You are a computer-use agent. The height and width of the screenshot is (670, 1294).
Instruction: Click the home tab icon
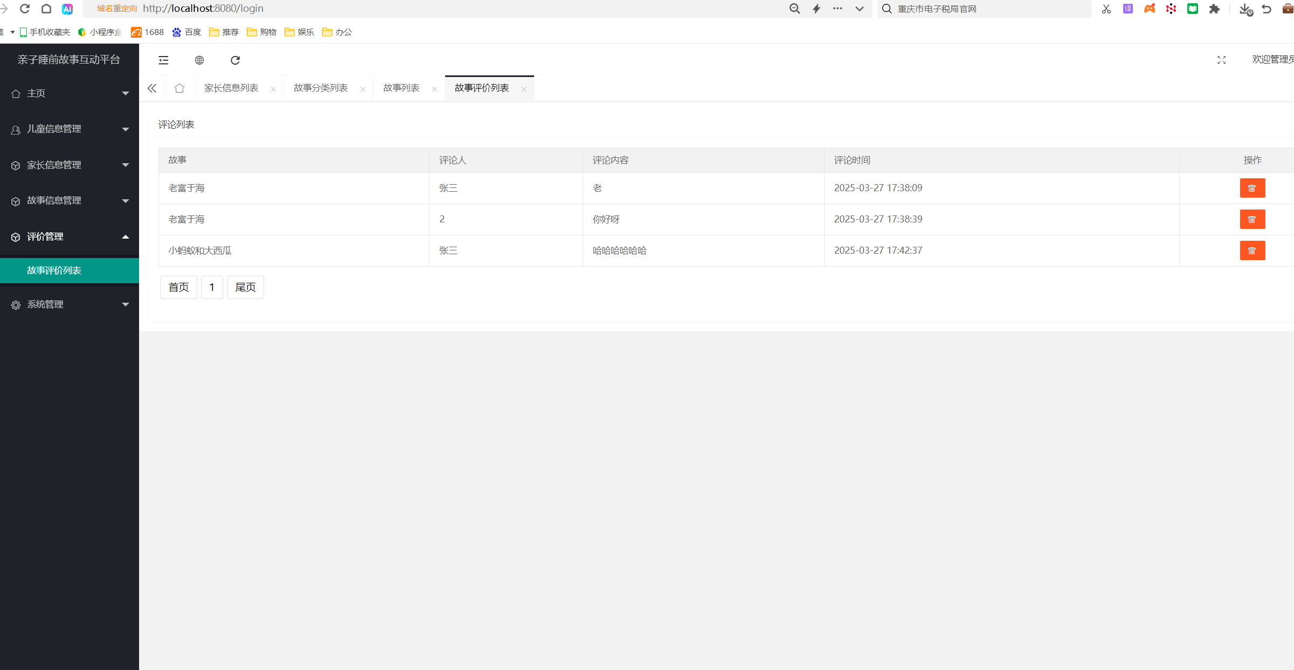[179, 88]
